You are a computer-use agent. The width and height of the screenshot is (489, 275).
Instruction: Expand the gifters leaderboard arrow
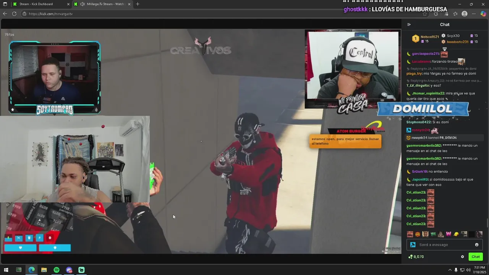444,49
